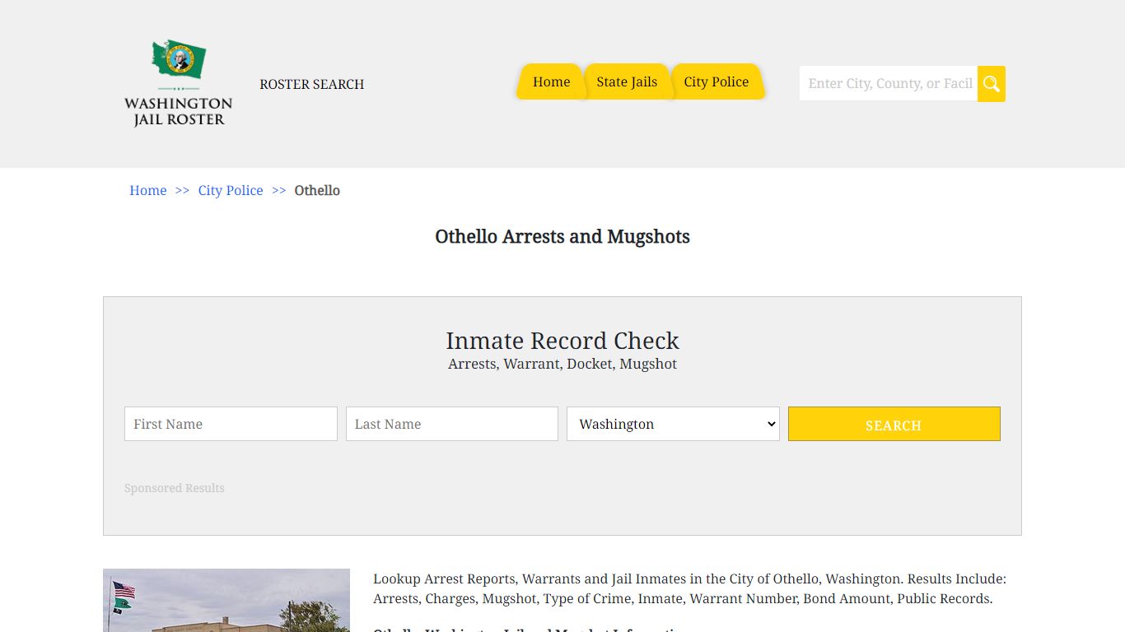Follow the Home breadcrumb link
The image size is (1125, 632).
(x=148, y=190)
